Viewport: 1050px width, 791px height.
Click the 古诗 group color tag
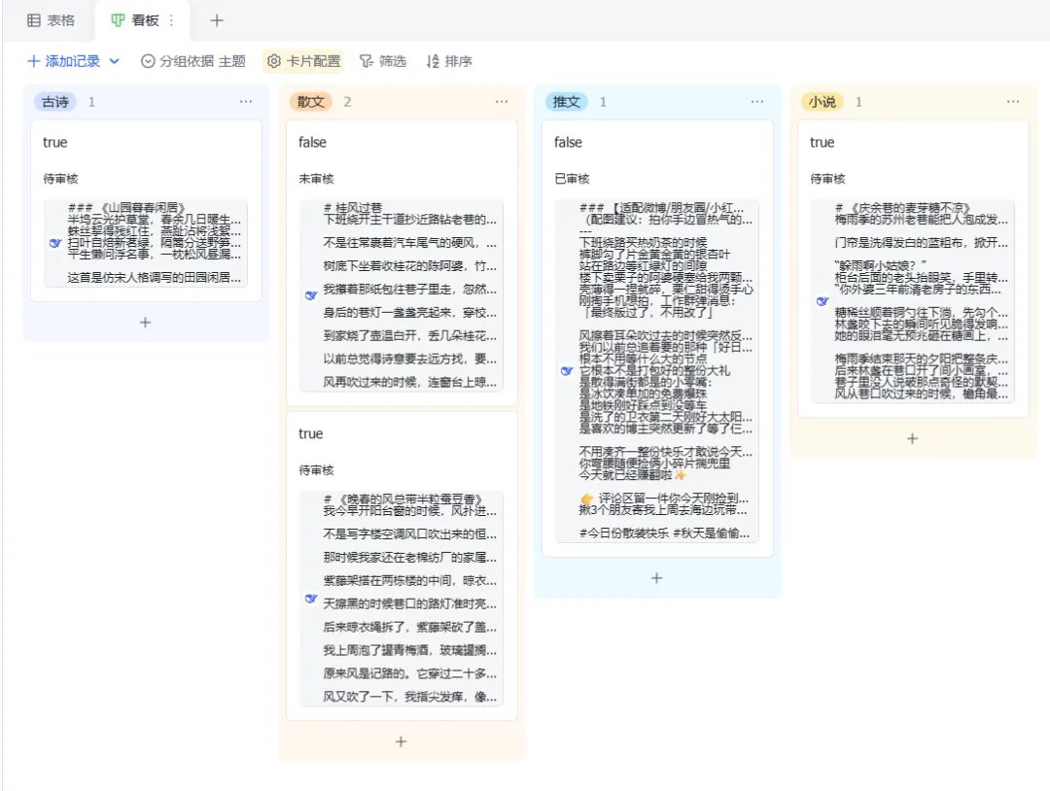coord(54,102)
